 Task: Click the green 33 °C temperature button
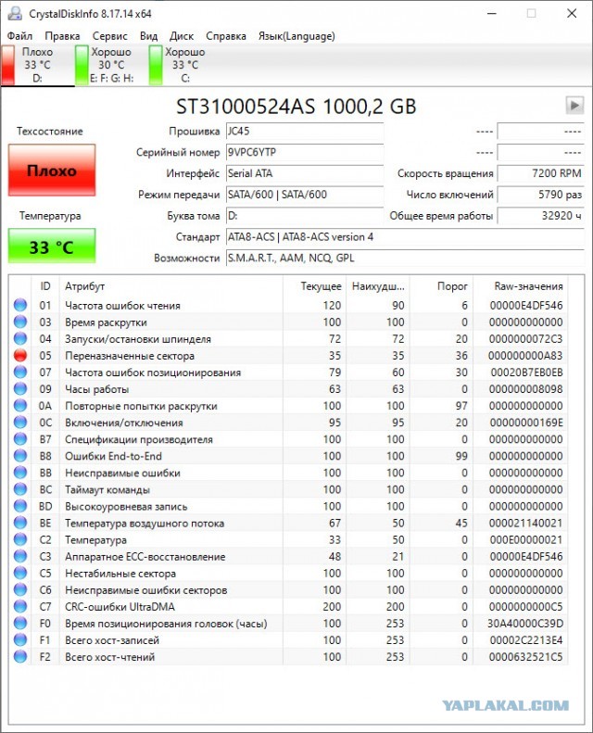click(52, 246)
